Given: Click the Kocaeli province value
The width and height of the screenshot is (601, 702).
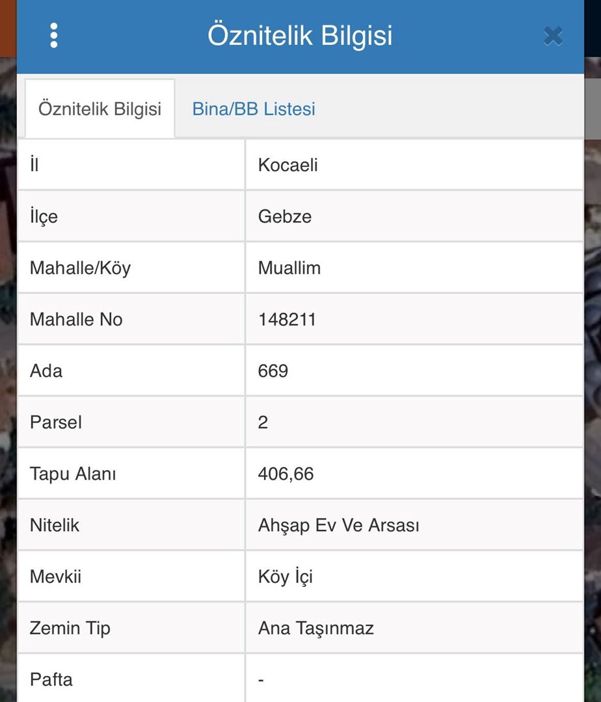Looking at the screenshot, I should [x=288, y=165].
